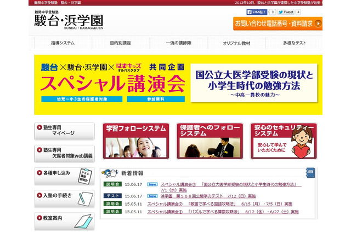Click the arrow icon on the orange inquiry button
Screen dimensions: 351x233
tap(318, 24)
